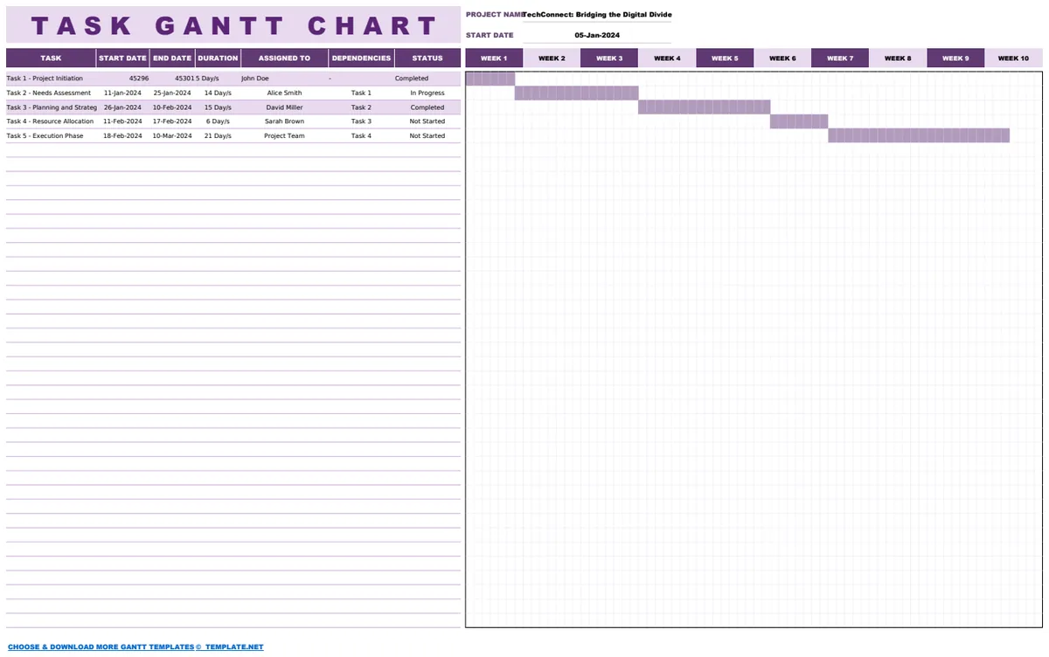
Task: Click the WEEK 9 timeline header
Action: click(x=955, y=59)
